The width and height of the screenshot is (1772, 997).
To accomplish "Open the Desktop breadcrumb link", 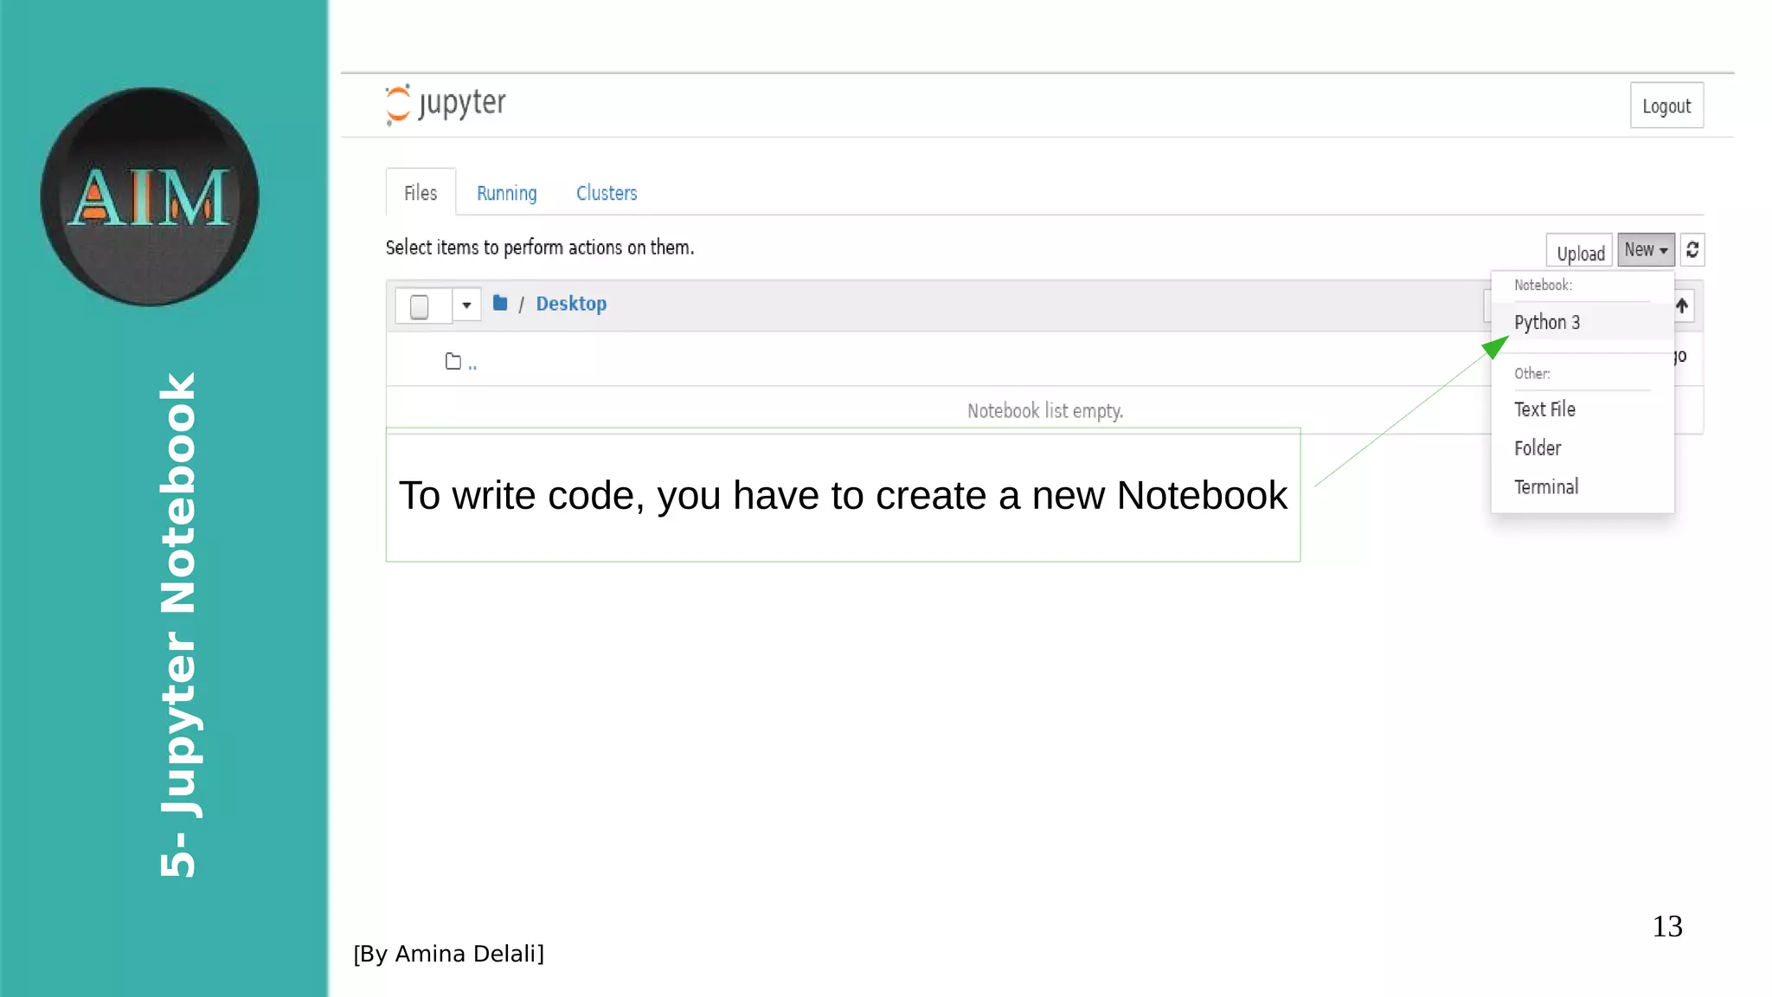I will (x=571, y=304).
